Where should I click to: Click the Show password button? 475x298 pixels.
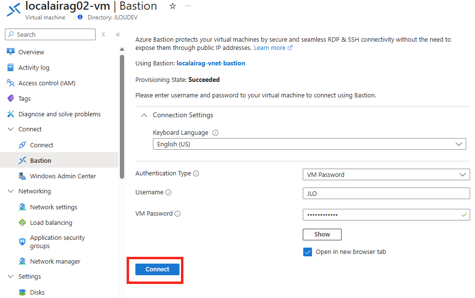coord(322,235)
